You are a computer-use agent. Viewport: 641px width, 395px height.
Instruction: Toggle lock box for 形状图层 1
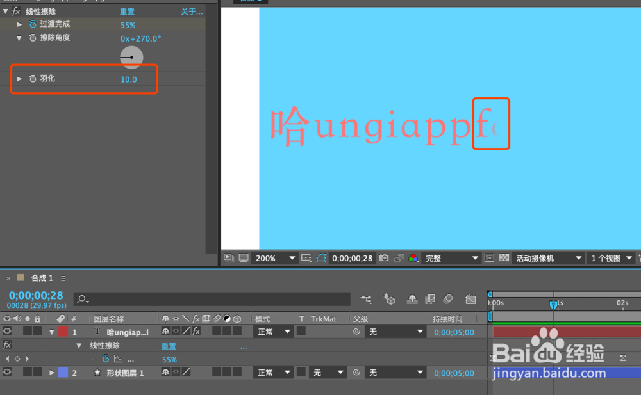point(38,372)
